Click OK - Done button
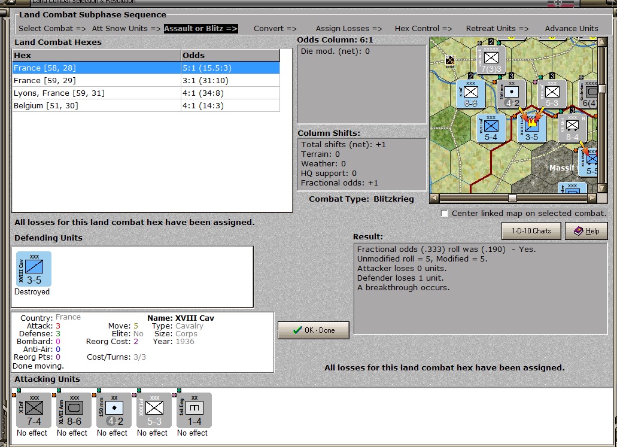Screen dimensions: 617x447 (x=314, y=330)
